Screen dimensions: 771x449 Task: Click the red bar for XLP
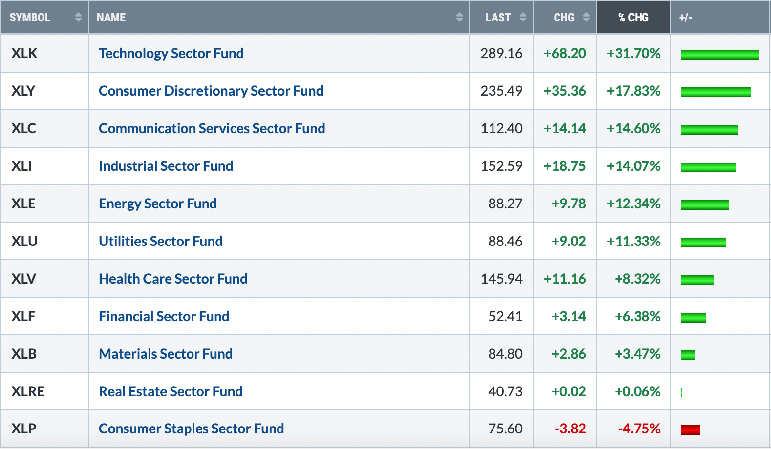pos(690,429)
